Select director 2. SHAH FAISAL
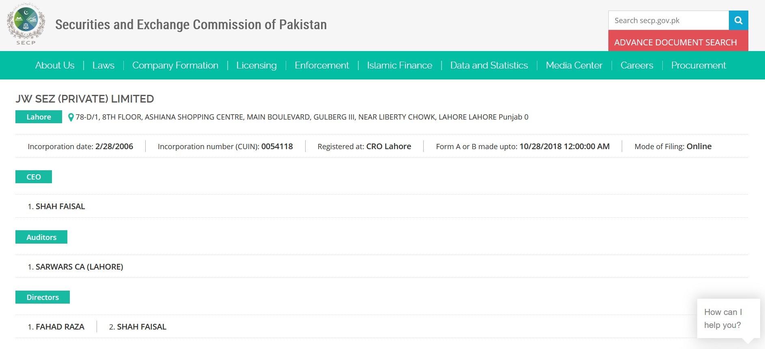765x349 pixels. point(138,327)
